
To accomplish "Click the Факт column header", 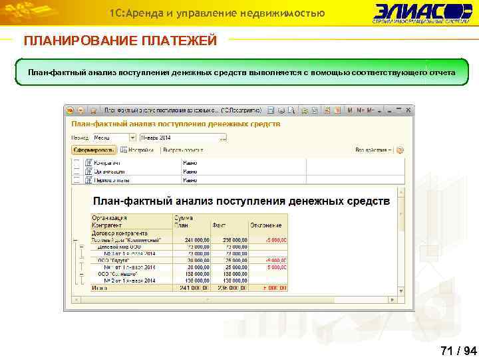I will pyautogui.click(x=219, y=225).
